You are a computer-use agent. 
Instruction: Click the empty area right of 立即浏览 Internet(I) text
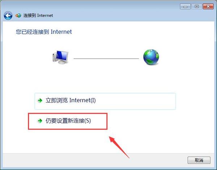(135, 101)
